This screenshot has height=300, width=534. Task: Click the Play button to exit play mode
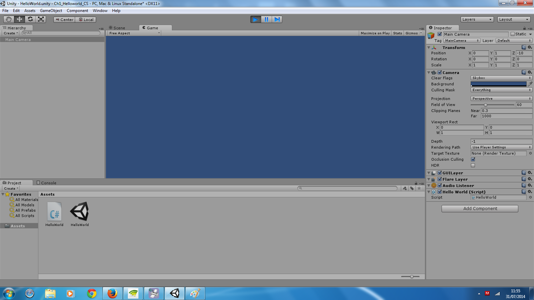(256, 19)
